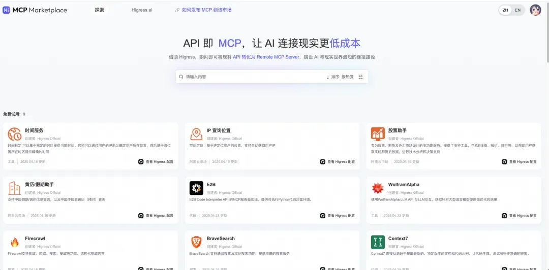Click 查看 Higress 配置 on IP 查询位置 card
Screen dimensions: 549x270
pos(341,162)
